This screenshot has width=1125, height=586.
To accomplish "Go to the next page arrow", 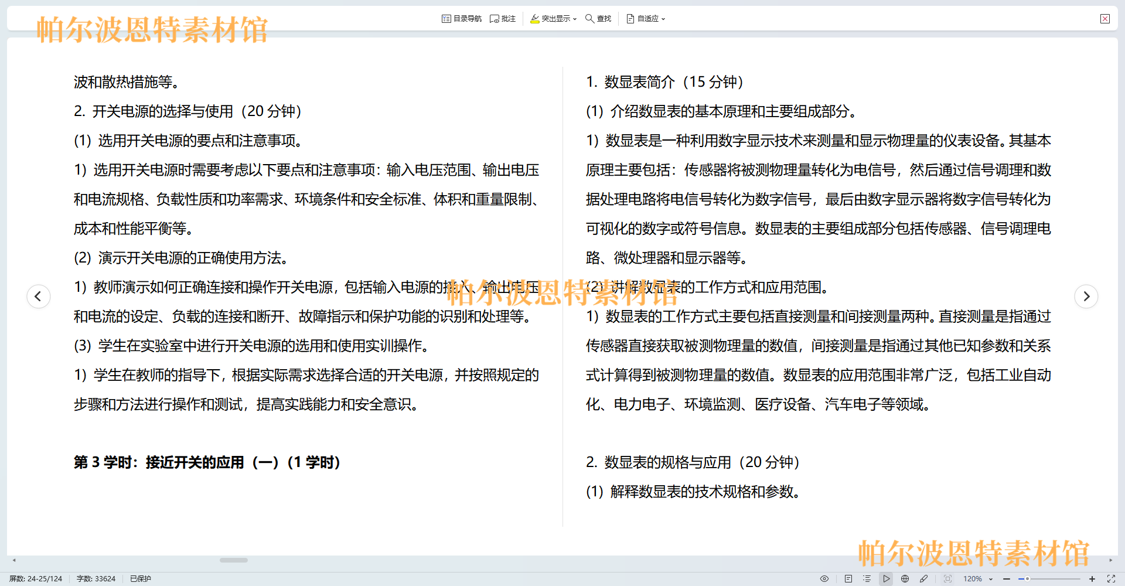I will coord(1086,296).
